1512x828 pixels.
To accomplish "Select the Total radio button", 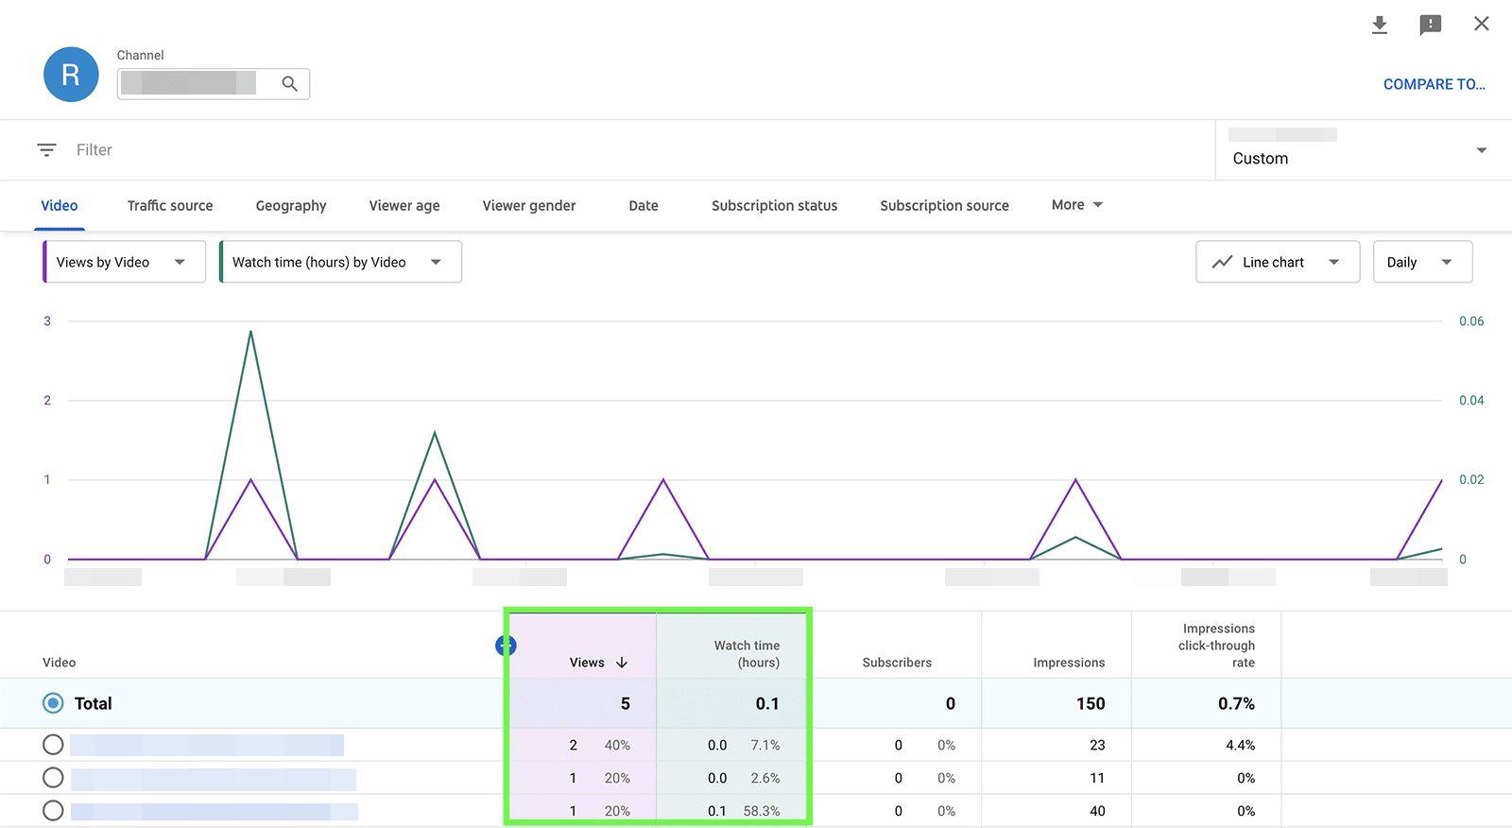I will [53, 703].
